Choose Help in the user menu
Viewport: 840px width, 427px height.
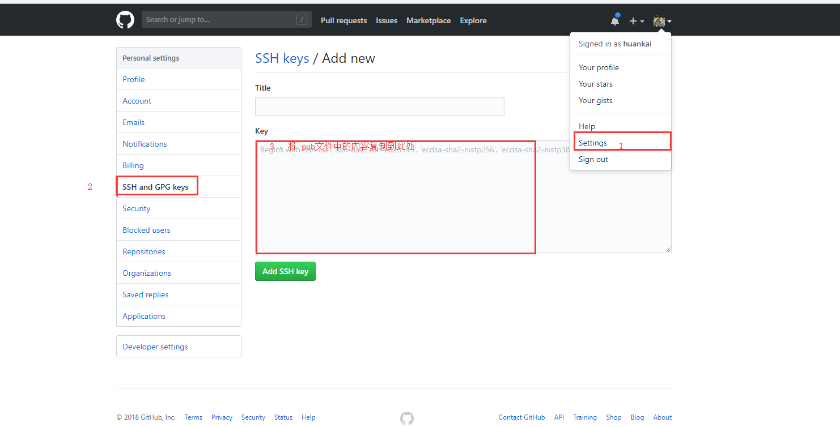621,126
